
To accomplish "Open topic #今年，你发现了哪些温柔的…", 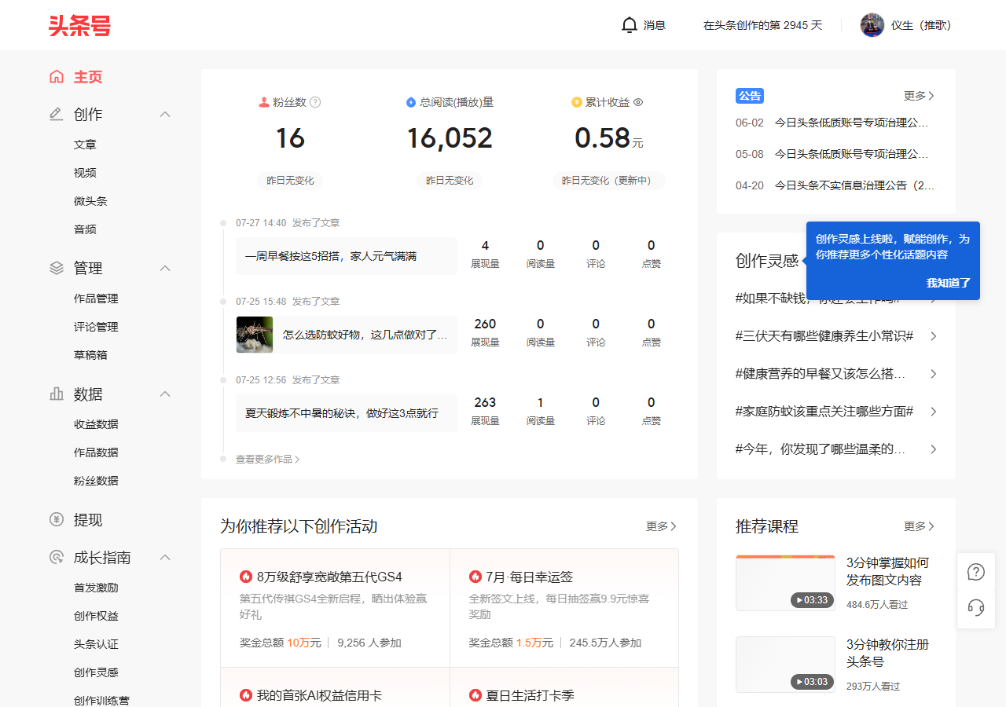I will pos(821,449).
